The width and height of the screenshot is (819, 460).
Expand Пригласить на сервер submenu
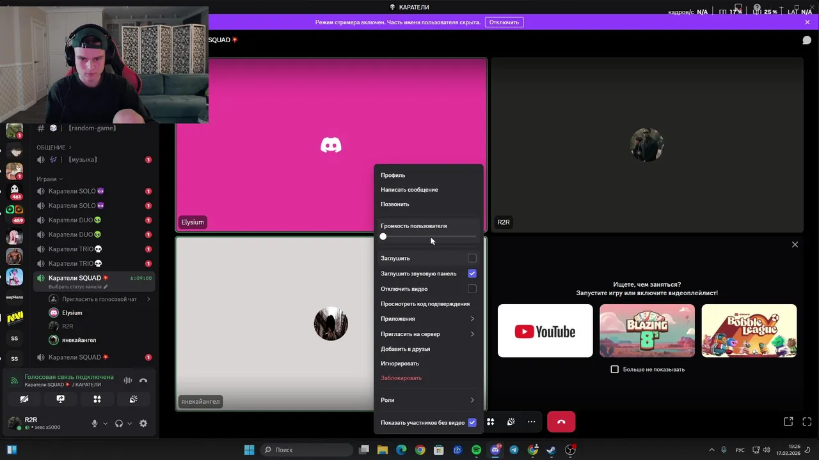click(x=428, y=334)
